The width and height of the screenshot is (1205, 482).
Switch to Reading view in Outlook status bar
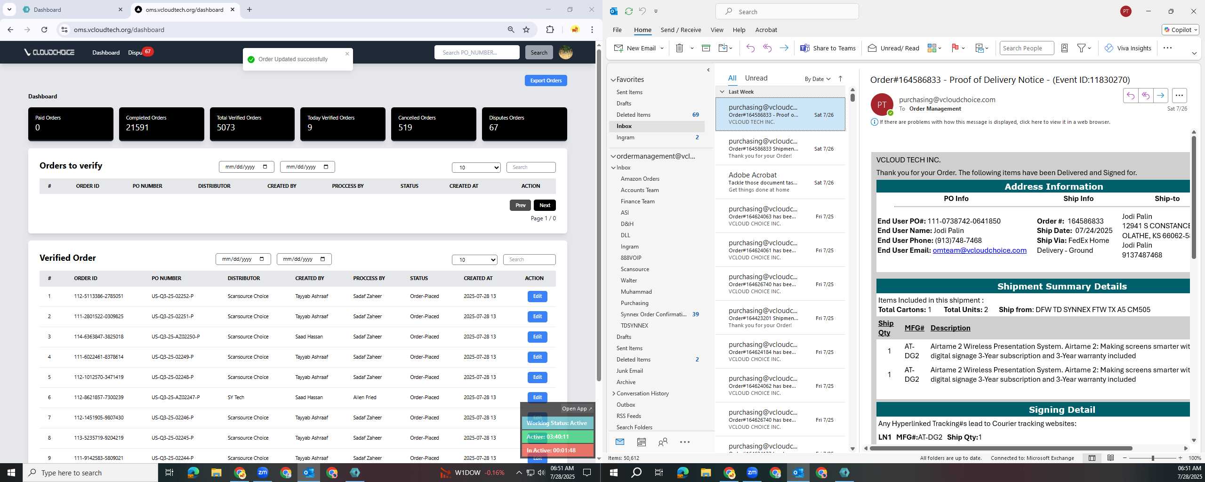point(1110,458)
